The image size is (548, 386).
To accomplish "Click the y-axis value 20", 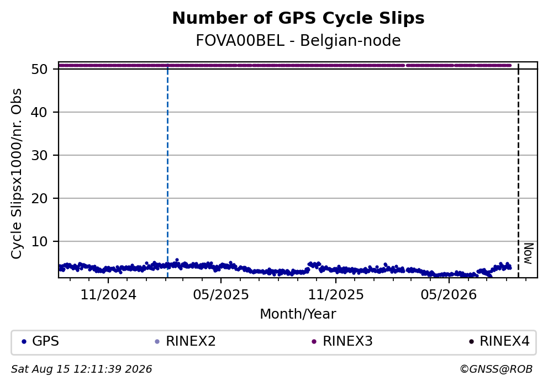I will 39,198.
